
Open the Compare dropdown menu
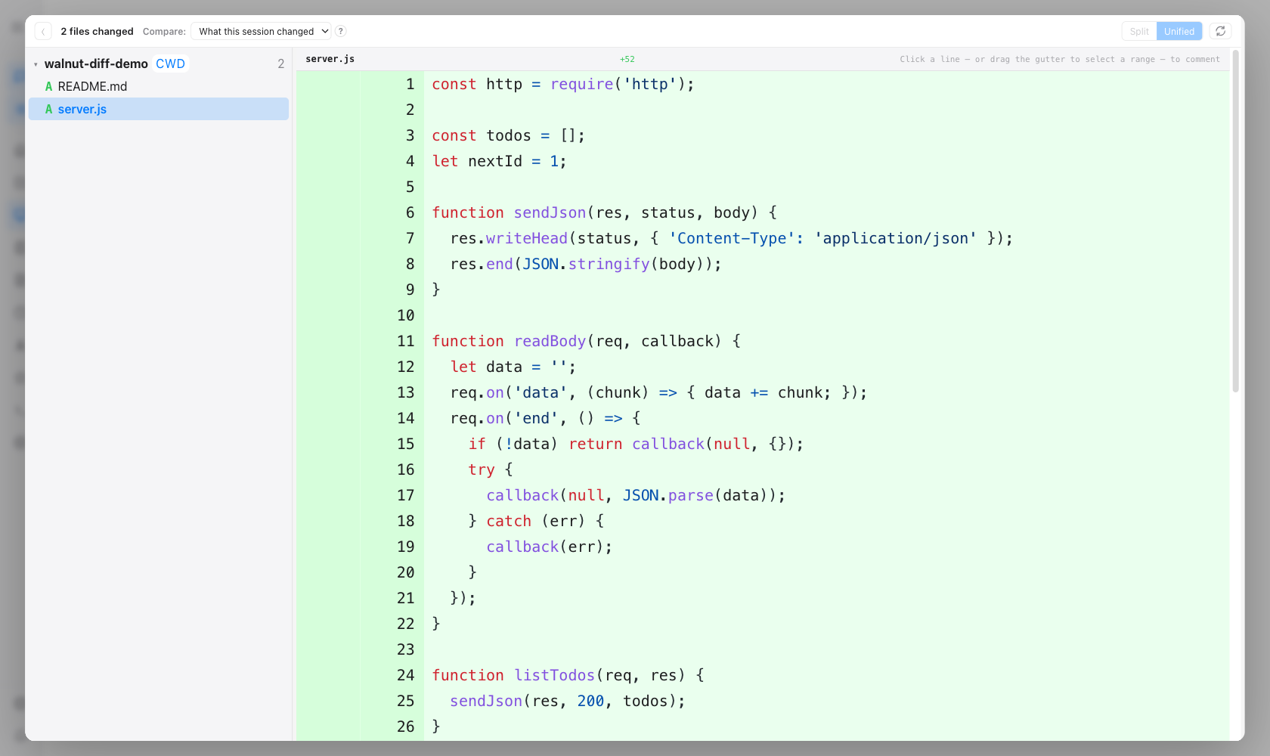pyautogui.click(x=261, y=31)
